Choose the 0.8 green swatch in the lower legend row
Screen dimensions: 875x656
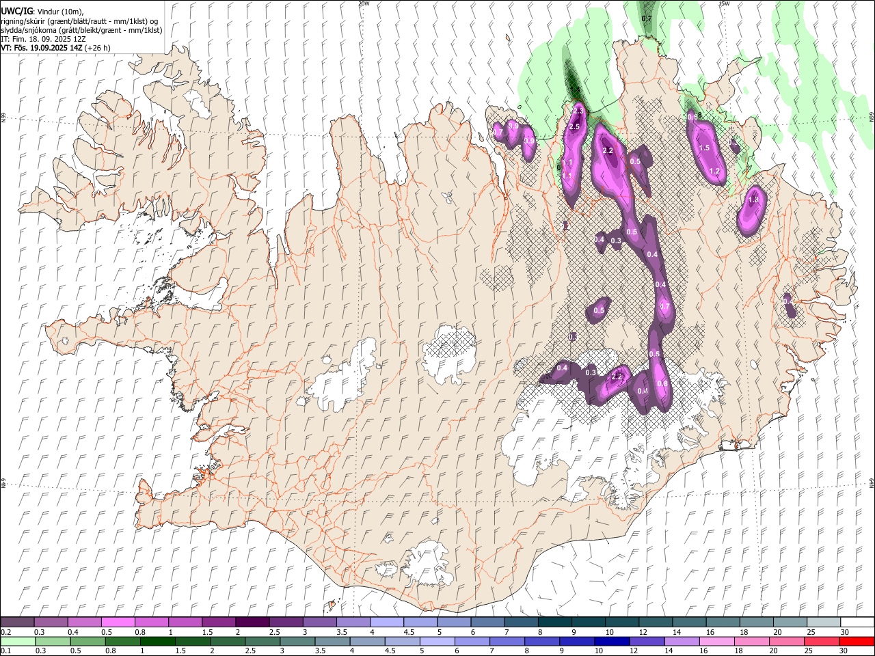(x=123, y=641)
